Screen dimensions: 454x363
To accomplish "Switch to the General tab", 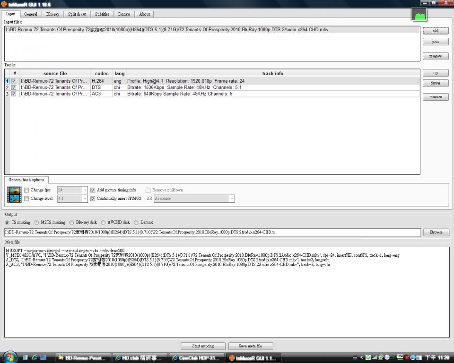I will click(31, 14).
